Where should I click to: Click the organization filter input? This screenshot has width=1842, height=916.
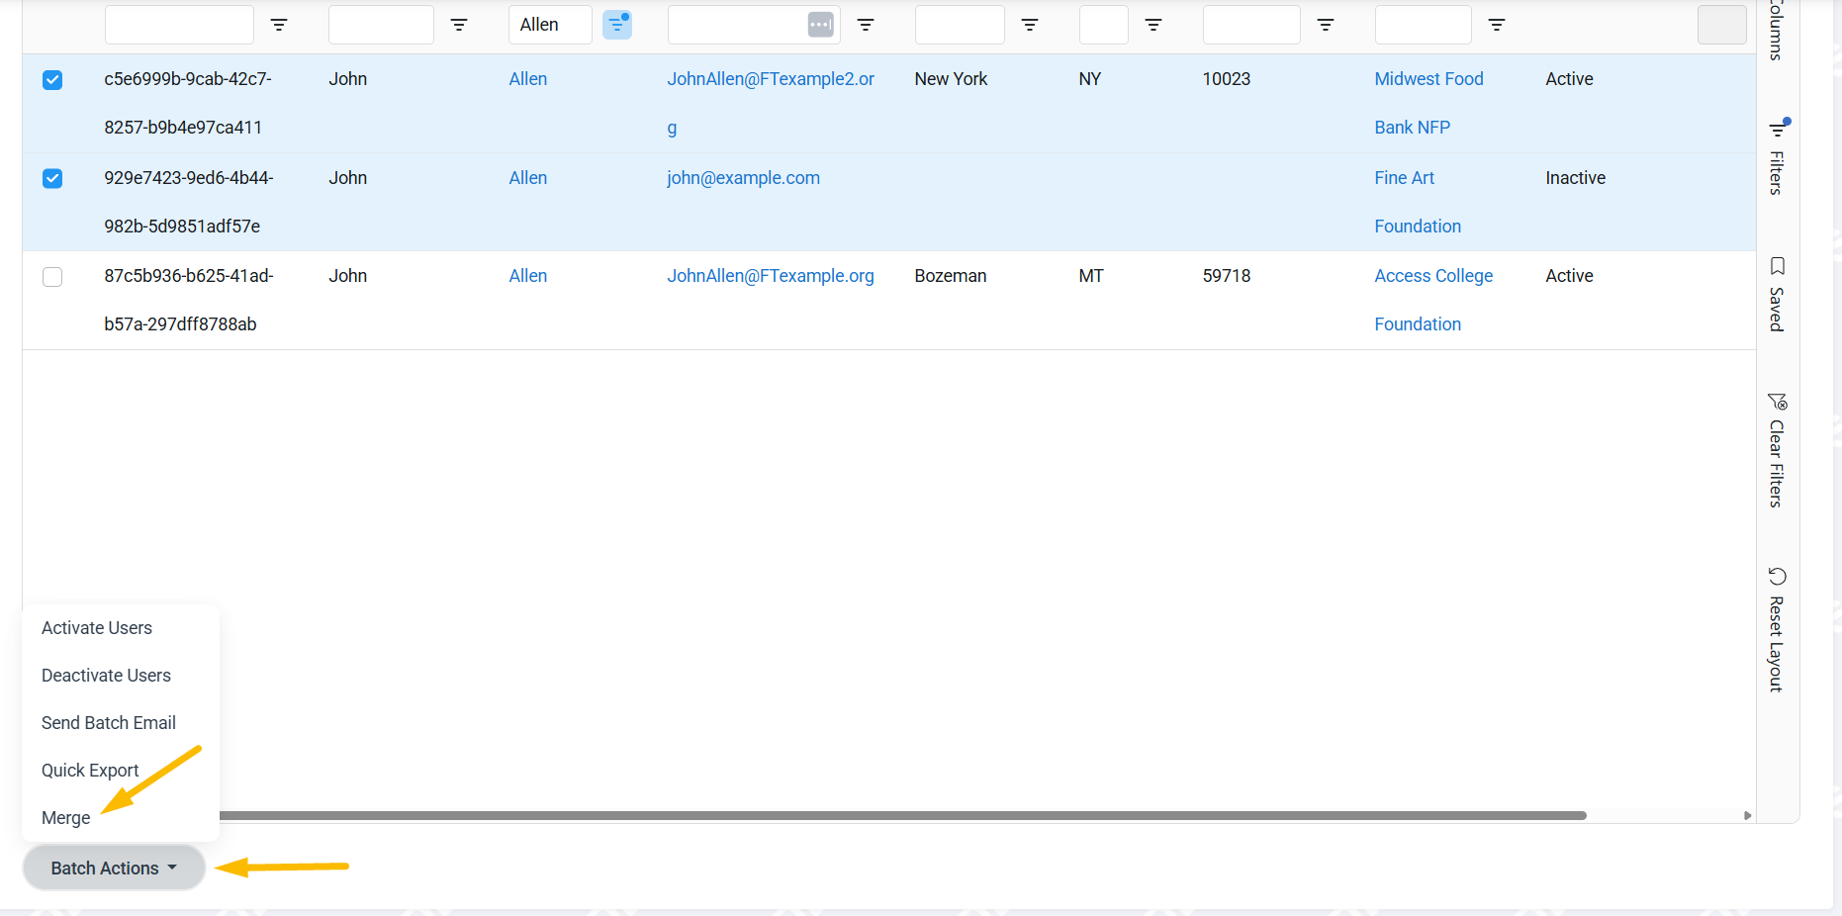(x=1423, y=25)
